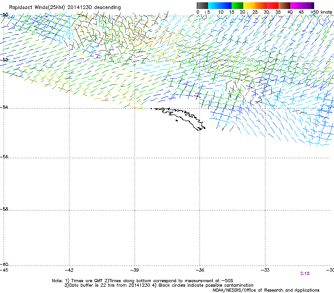Select the yellow 20–25 knots legend swatch

point(249,5)
